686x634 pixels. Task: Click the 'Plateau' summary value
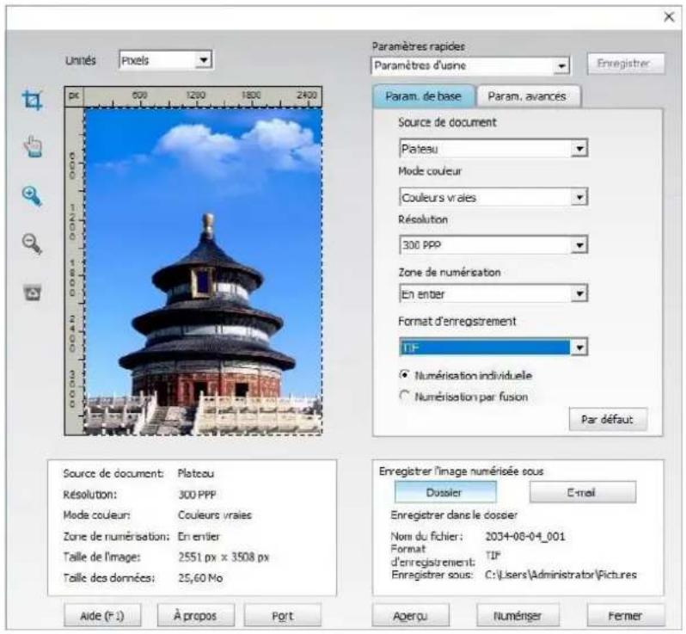tap(195, 474)
